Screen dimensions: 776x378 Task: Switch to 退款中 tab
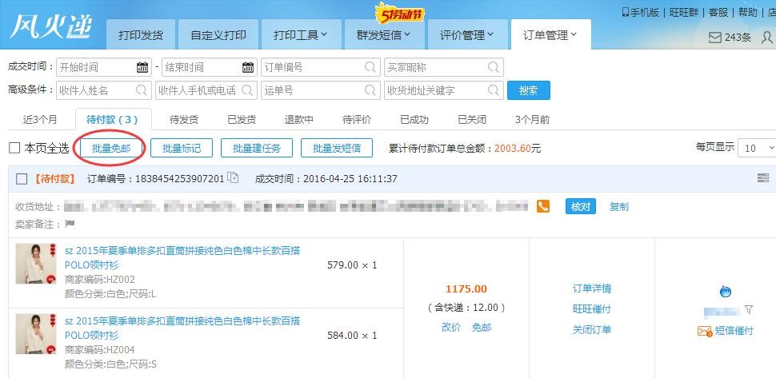[x=299, y=120]
